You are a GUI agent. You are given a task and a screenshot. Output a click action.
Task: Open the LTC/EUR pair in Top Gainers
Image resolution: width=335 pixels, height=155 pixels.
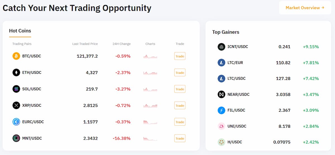pos(235,63)
